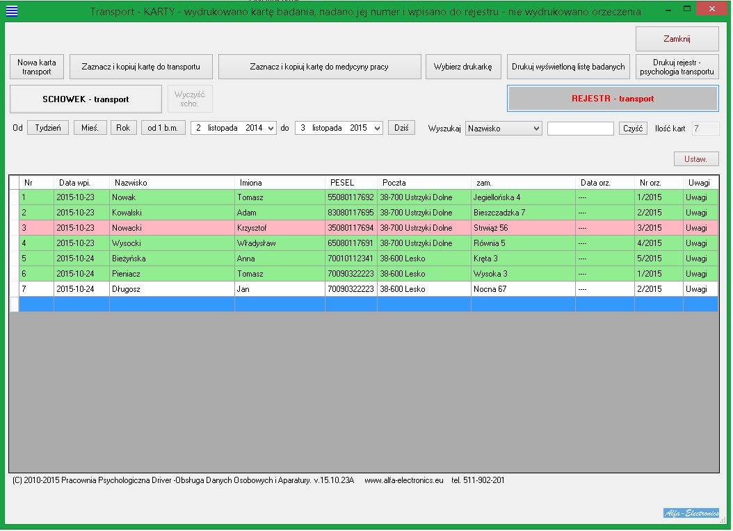Click the Nr orz. column header
The width and height of the screenshot is (733, 531).
click(658, 183)
